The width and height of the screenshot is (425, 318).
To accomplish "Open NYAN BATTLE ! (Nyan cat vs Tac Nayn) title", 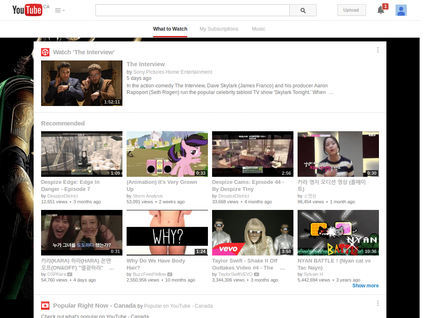I will [x=334, y=264].
